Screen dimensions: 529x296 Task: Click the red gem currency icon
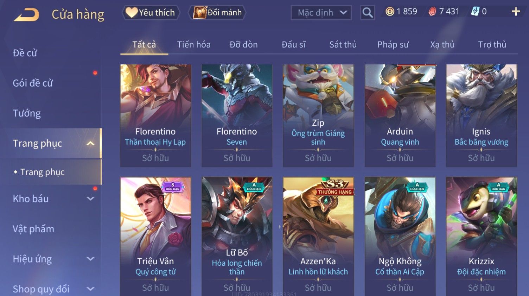pyautogui.click(x=432, y=12)
